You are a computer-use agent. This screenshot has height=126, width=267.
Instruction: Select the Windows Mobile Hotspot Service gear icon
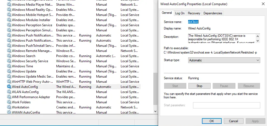point(9,15)
